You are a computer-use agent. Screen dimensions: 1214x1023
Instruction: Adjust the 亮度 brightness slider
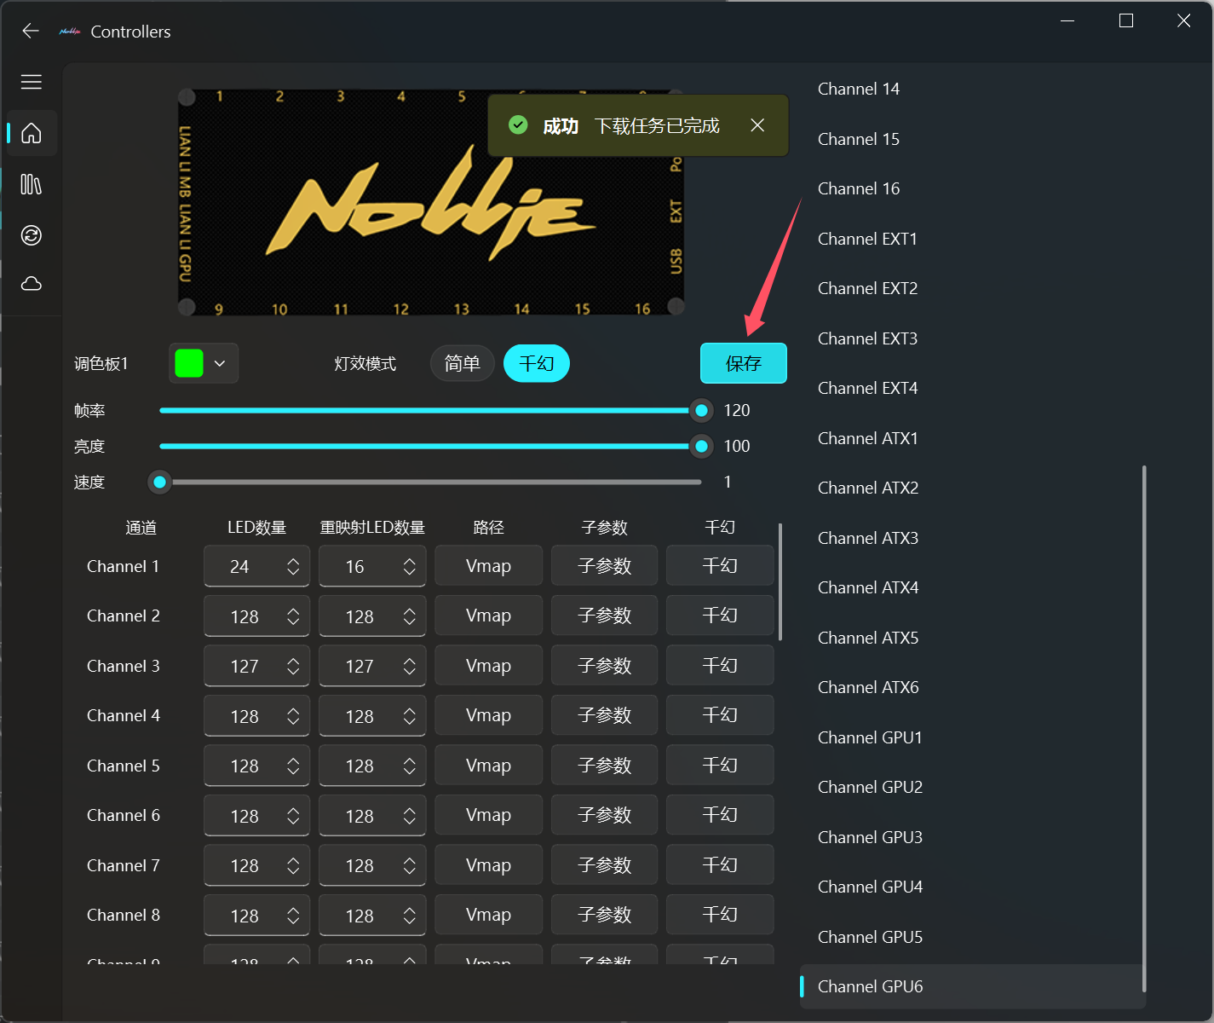pyautogui.click(x=430, y=446)
